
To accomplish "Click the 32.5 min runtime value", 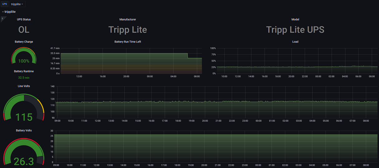I will [x=24, y=78].
